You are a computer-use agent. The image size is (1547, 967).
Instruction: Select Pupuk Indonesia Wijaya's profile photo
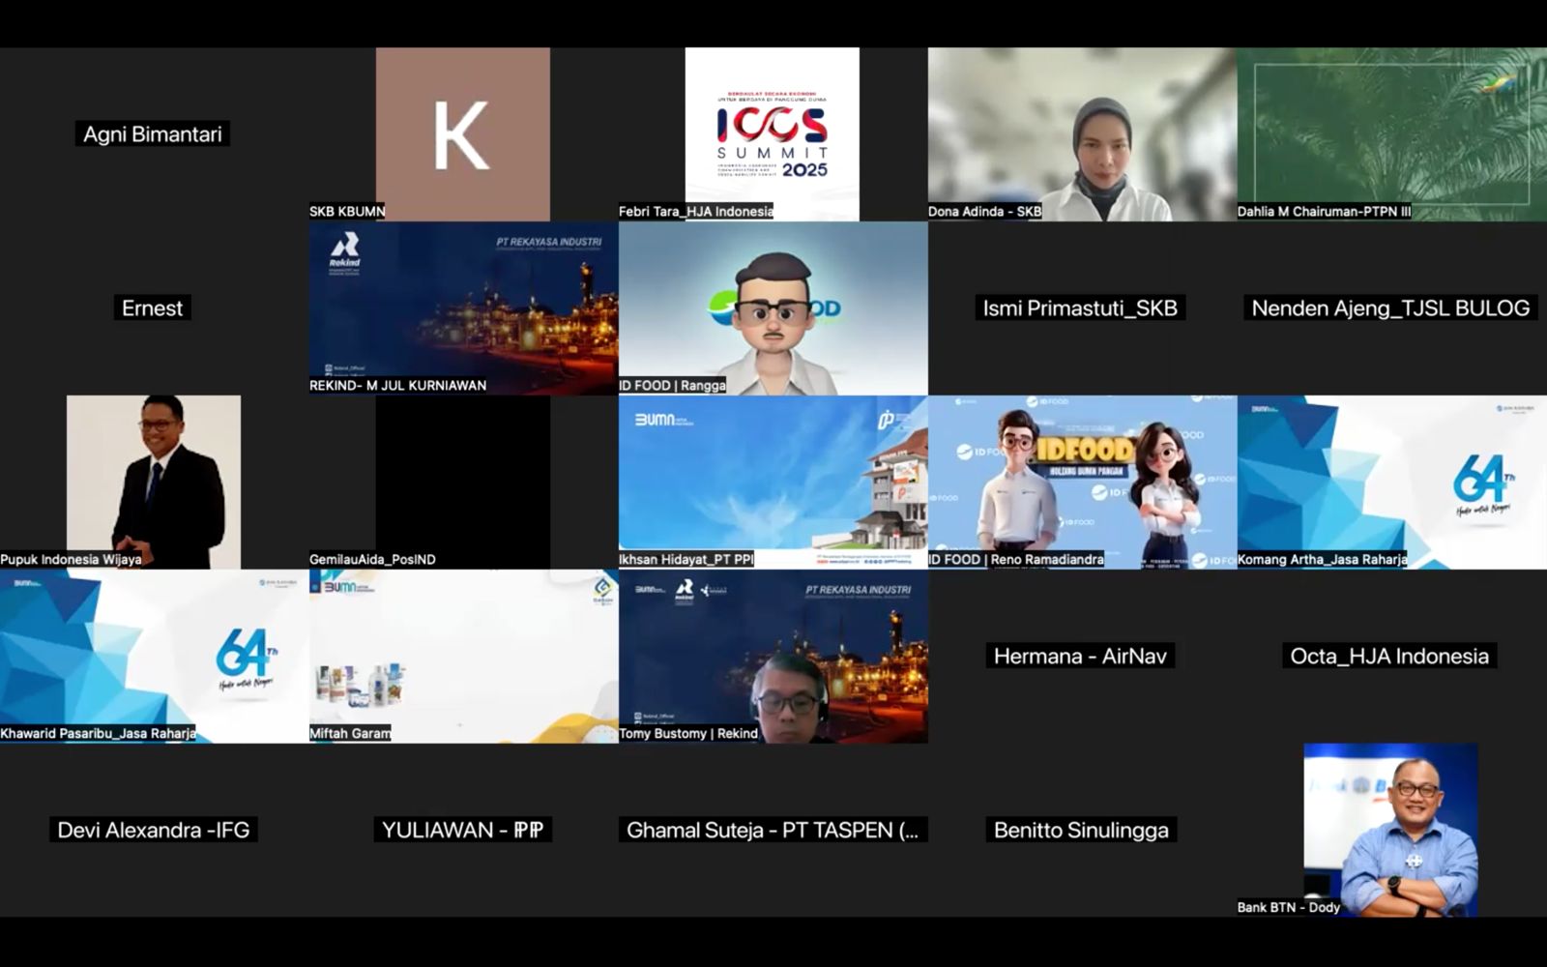pos(154,479)
